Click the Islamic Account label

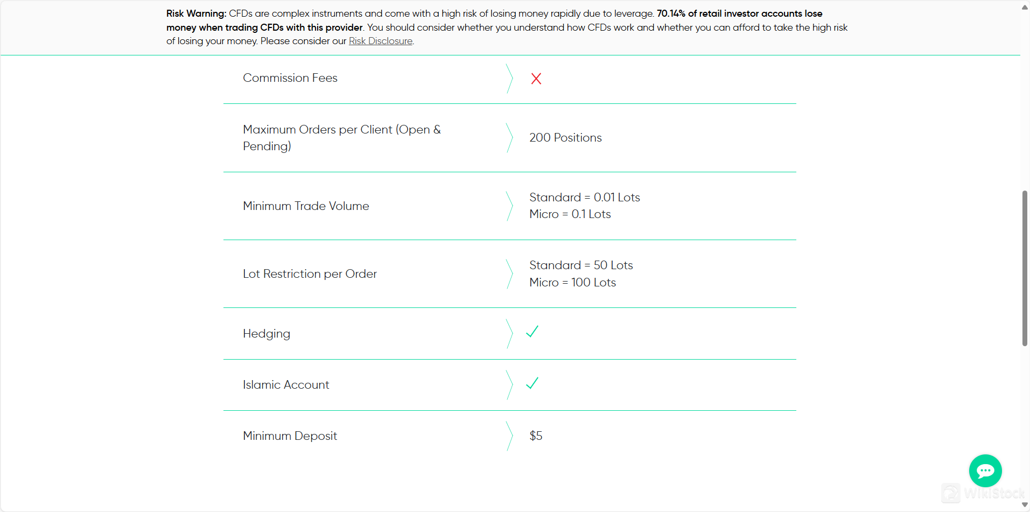pos(286,385)
